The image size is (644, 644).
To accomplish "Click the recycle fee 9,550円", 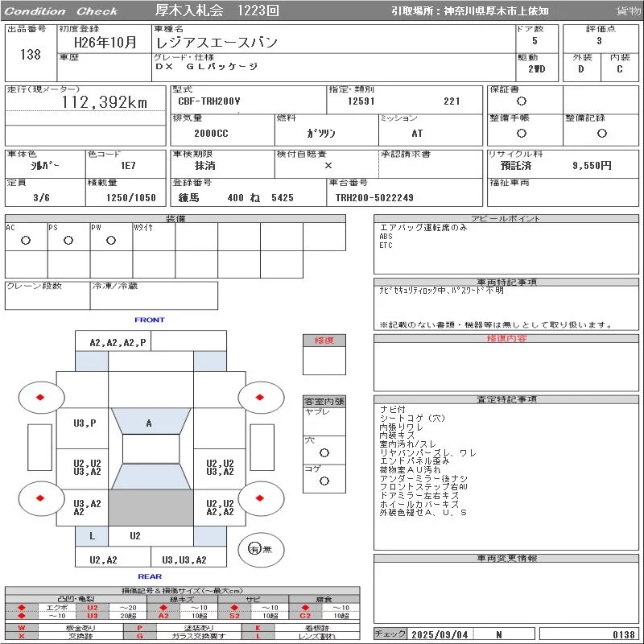I will pyautogui.click(x=592, y=166).
